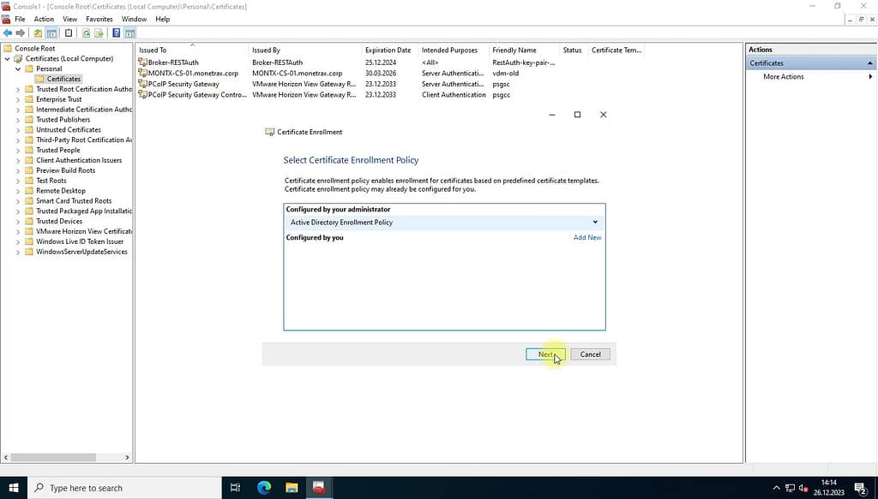Open the blue Help toolbar icon
The image size is (878, 499).
pyautogui.click(x=116, y=33)
